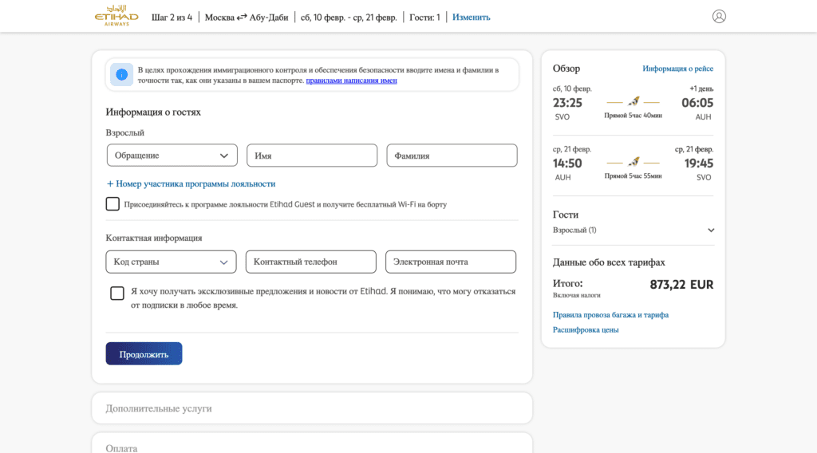817x453 pixels.
Task: Click the Изменить link in header
Action: [471, 18]
